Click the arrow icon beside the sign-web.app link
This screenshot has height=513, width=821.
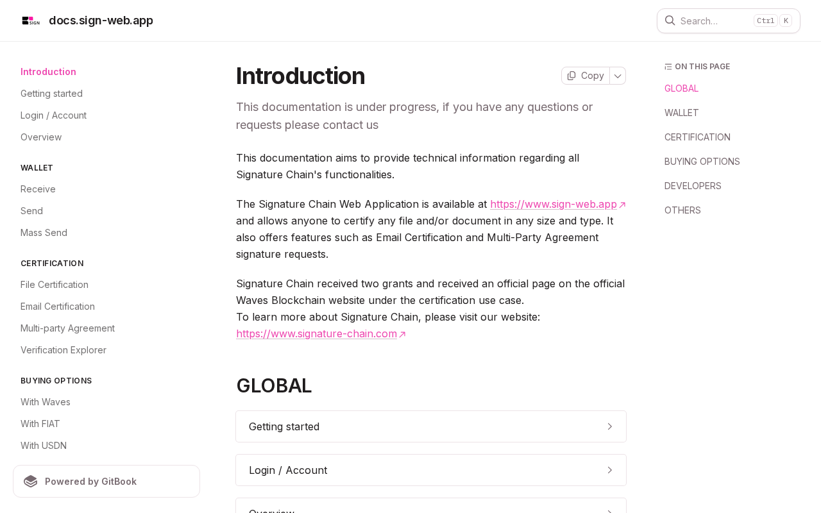622,205
